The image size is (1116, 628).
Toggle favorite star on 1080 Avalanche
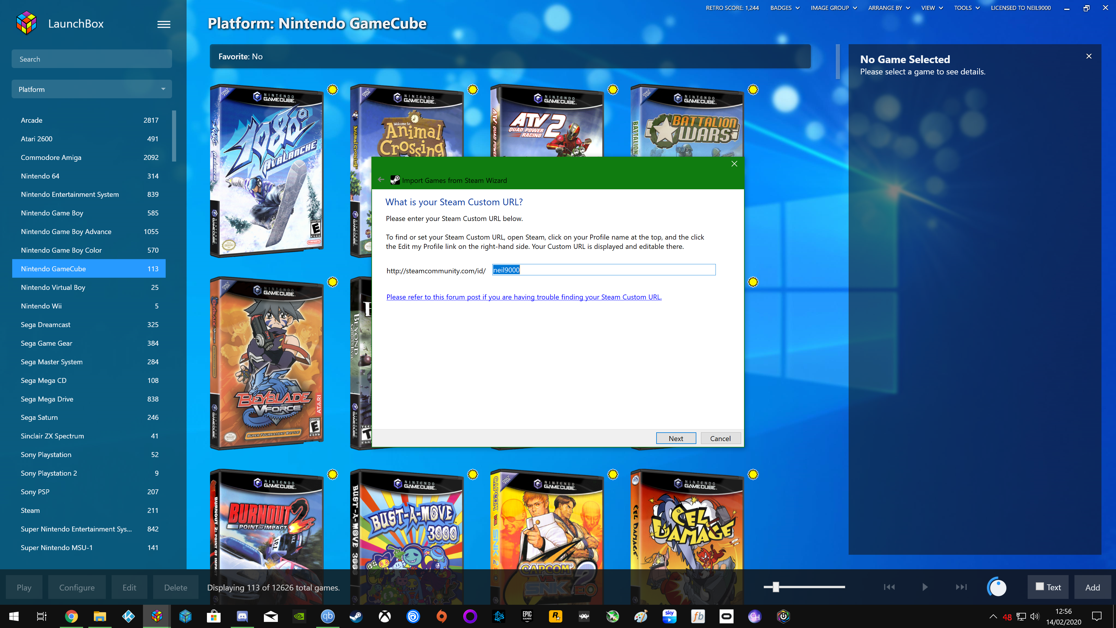click(332, 89)
